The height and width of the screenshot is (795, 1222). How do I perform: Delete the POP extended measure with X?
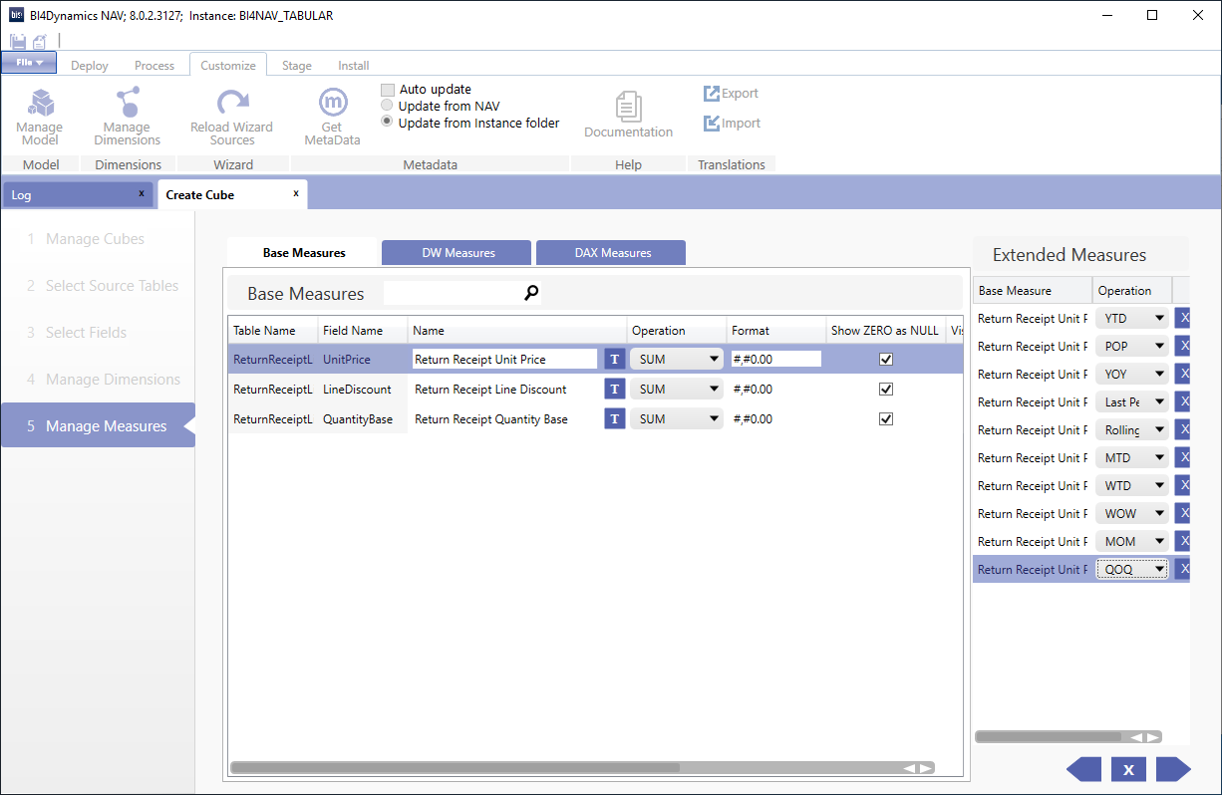pos(1183,347)
